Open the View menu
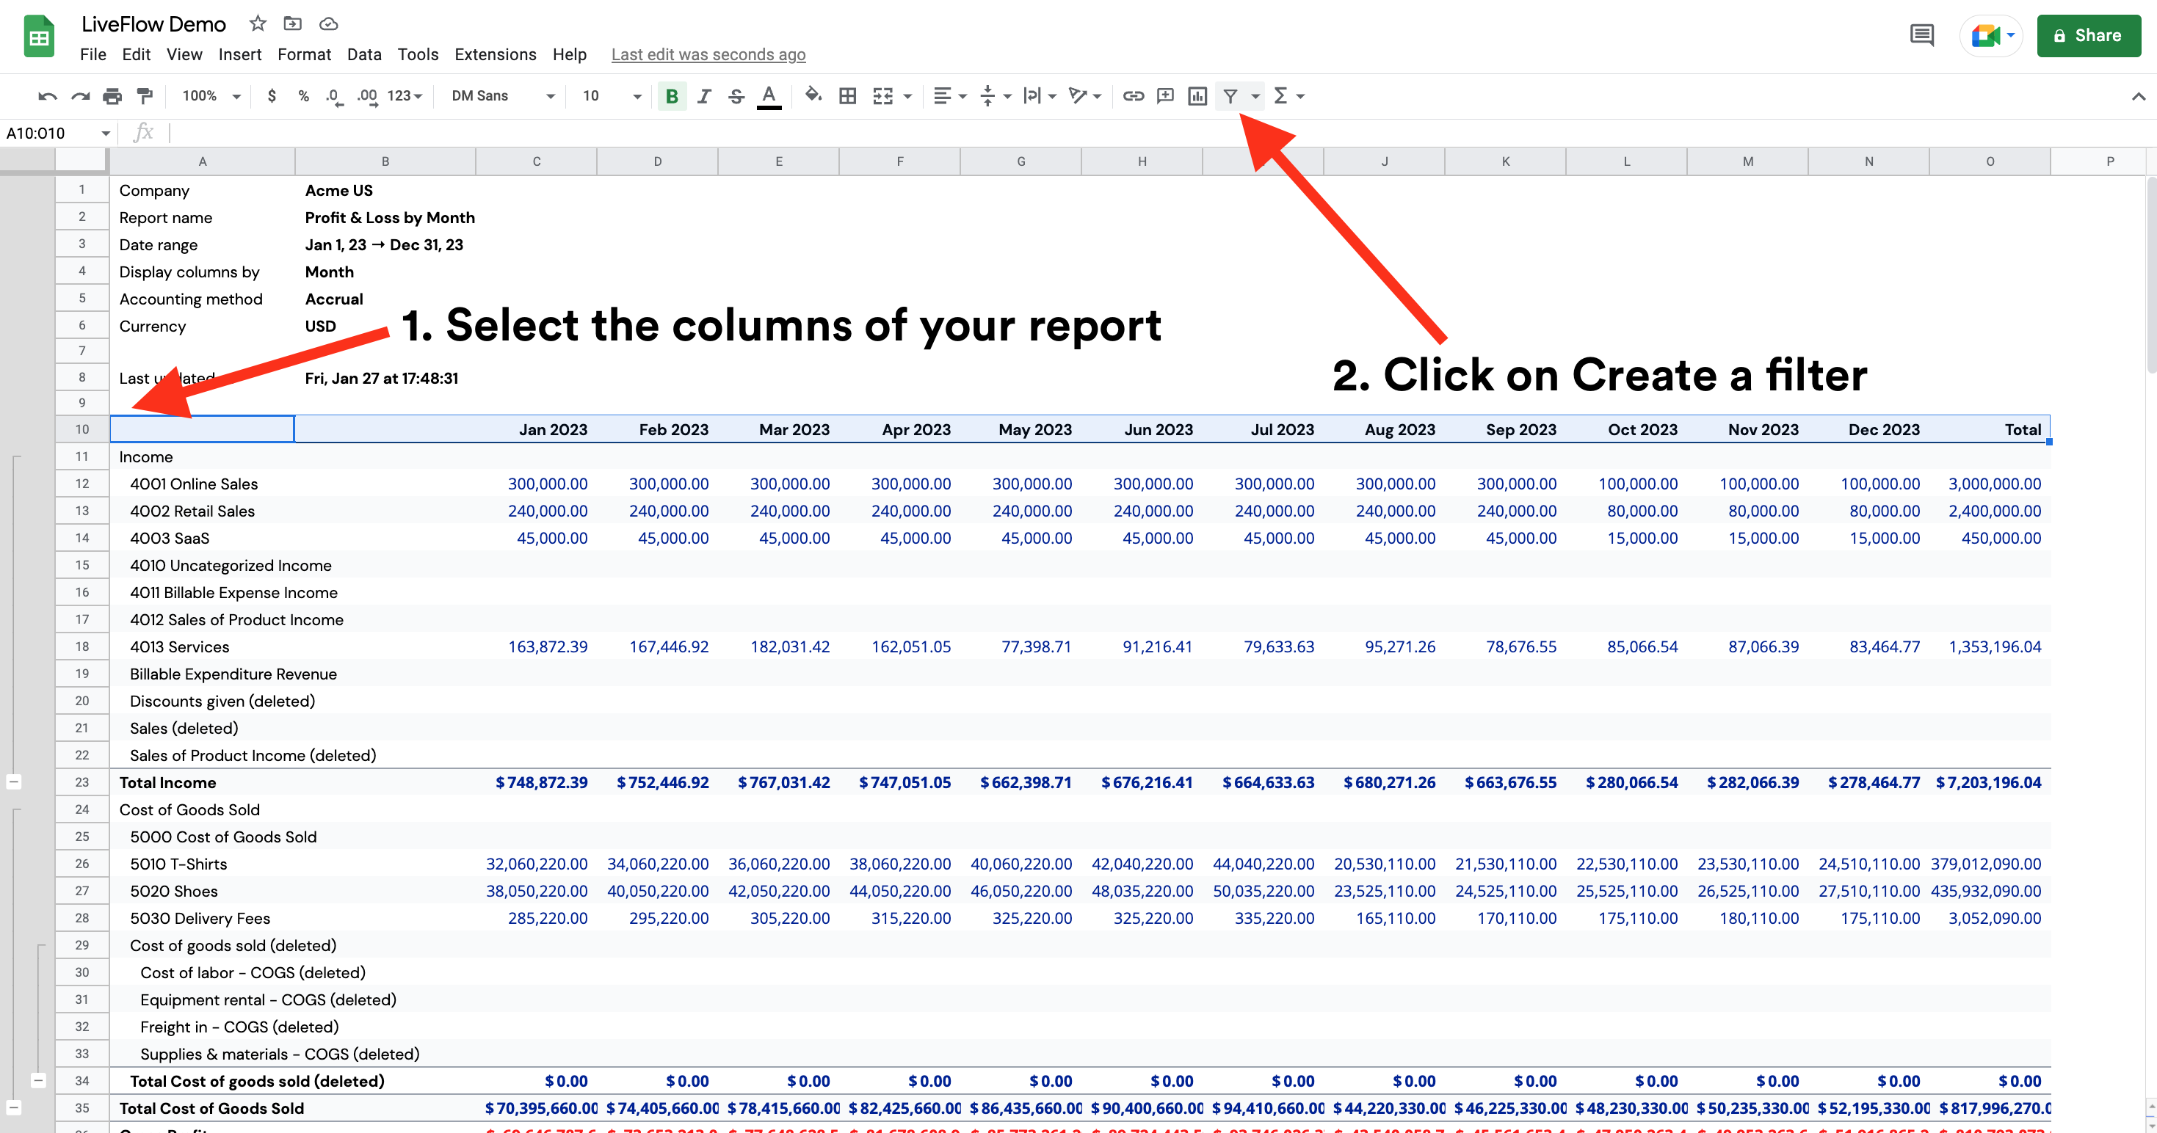 pos(184,54)
